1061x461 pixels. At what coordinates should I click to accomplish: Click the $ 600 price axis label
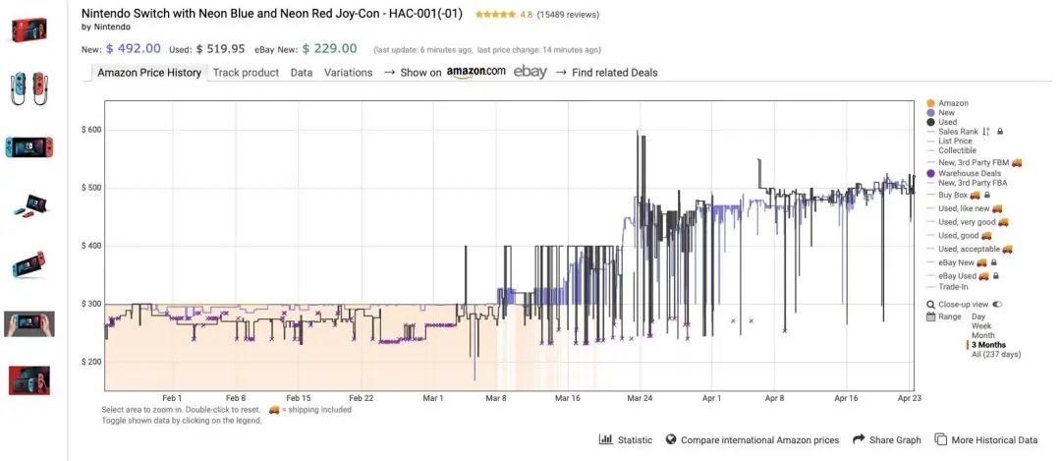click(x=90, y=130)
